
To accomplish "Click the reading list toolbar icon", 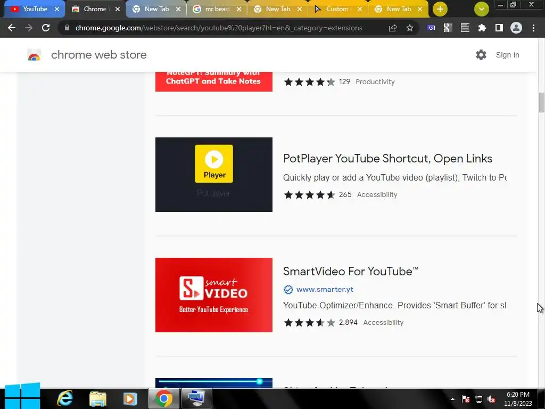I will (x=465, y=28).
